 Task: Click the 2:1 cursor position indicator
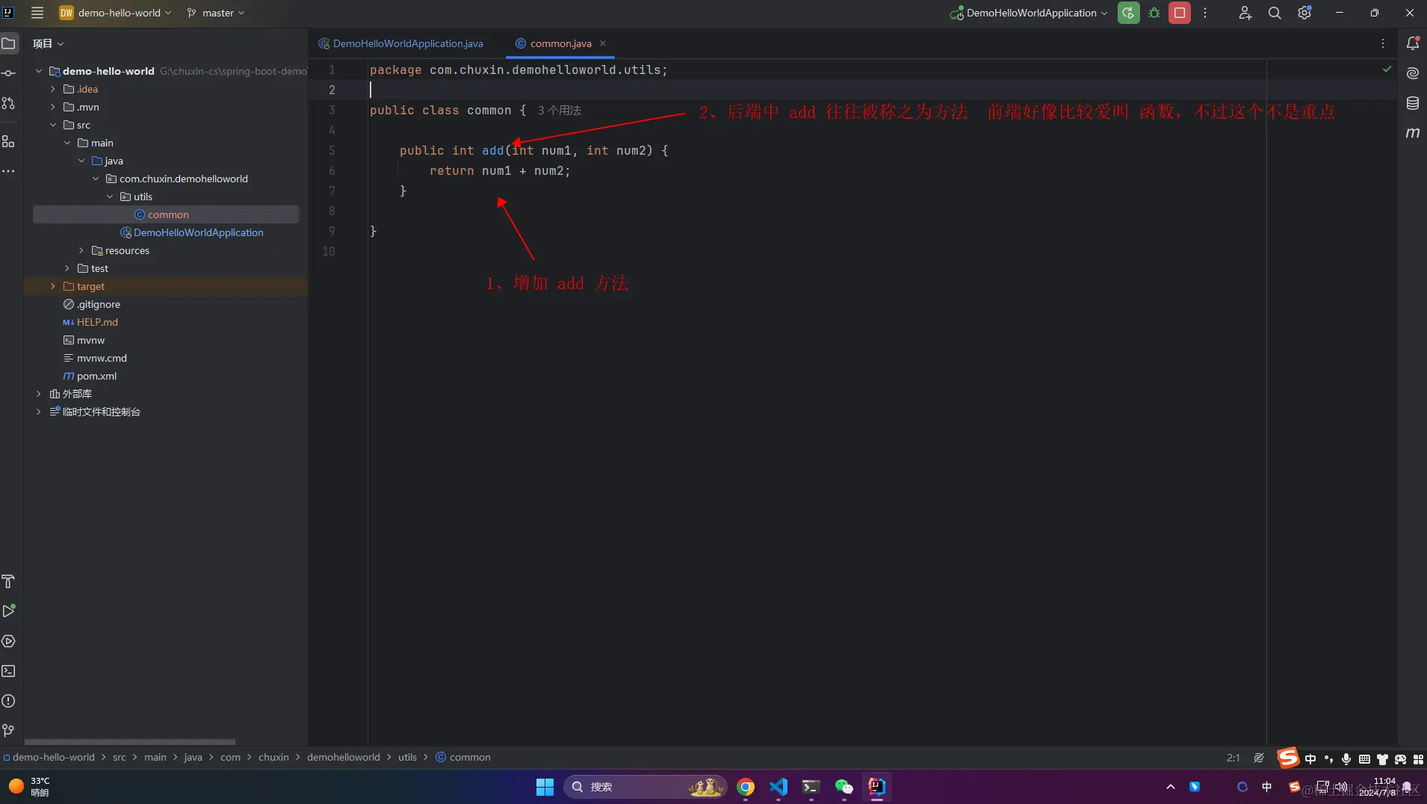tap(1233, 758)
